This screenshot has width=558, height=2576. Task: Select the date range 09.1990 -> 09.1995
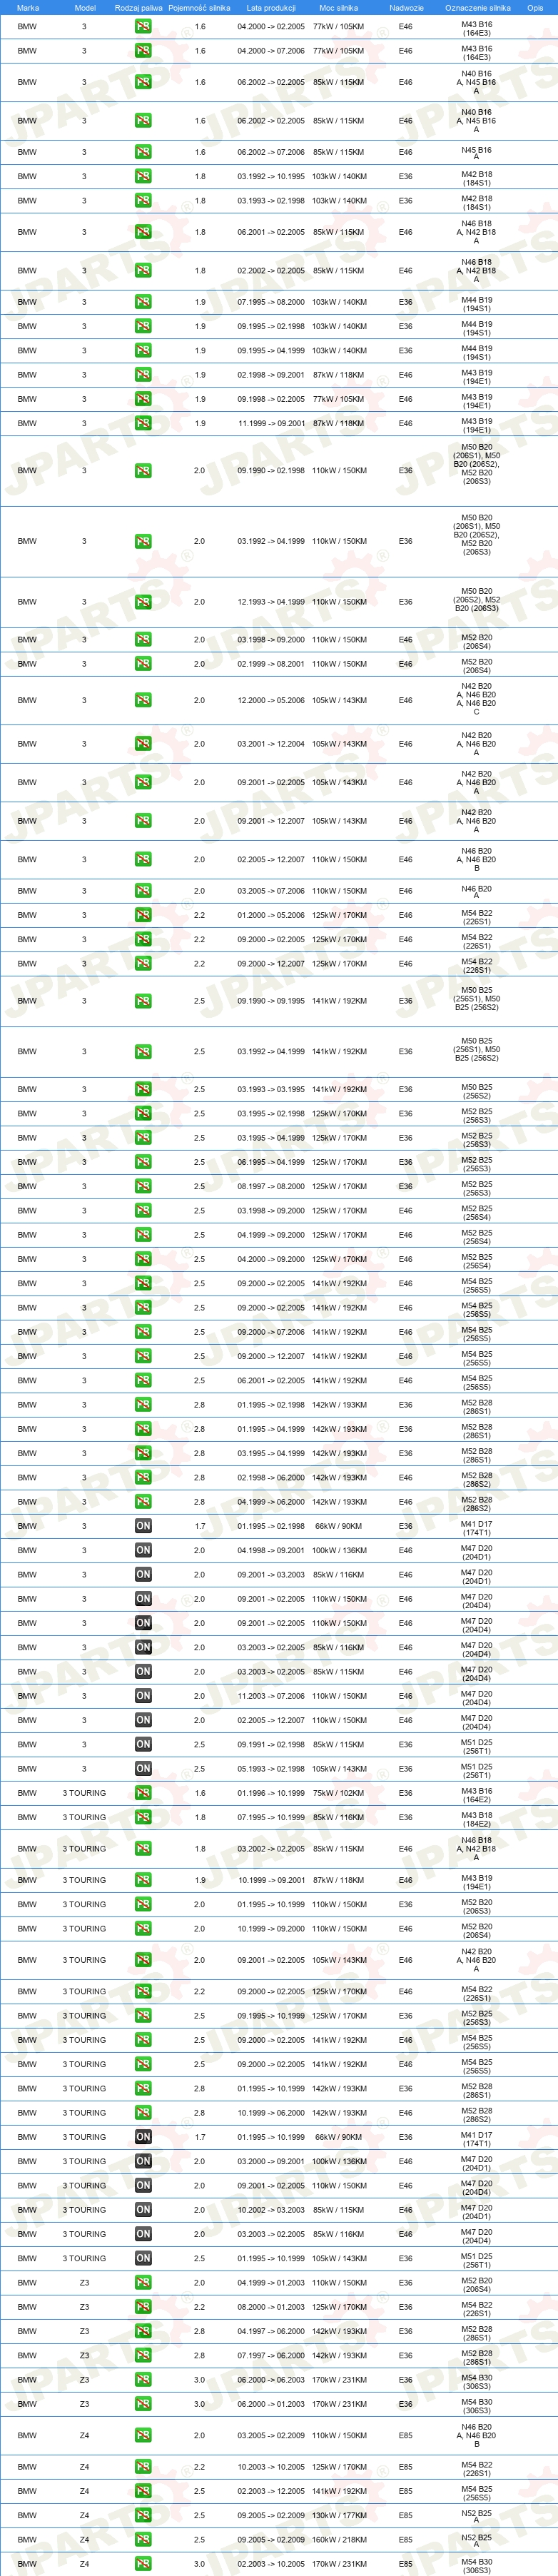tap(271, 1001)
